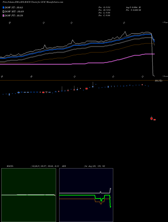Click the 'Pre V: 0.035 M' value
The height and width of the screenshot is (222, 168).
pos(133,10)
